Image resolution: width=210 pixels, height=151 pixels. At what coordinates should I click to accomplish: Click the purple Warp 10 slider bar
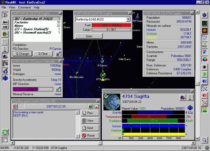33,89
